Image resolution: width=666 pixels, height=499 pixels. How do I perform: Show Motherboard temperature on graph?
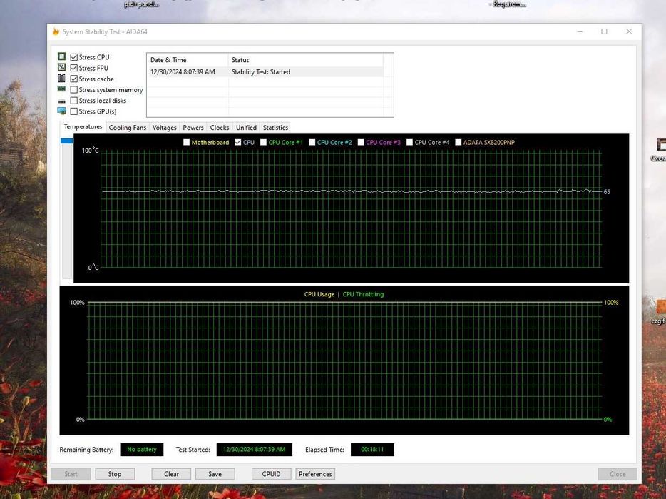186,142
